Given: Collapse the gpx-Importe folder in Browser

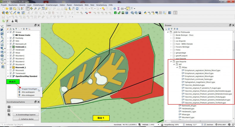Looking at the screenshot, I should (171, 62).
